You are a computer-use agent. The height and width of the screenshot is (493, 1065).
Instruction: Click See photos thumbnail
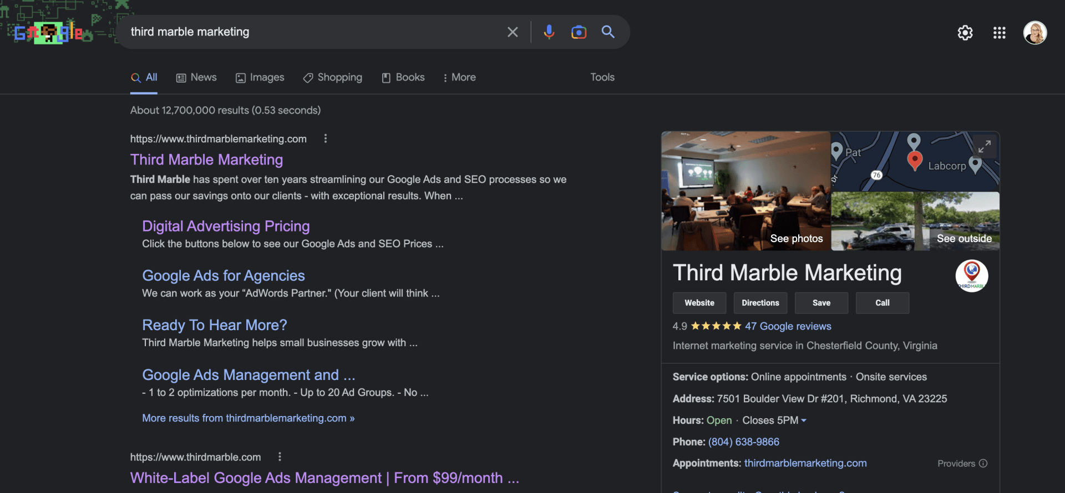point(745,191)
